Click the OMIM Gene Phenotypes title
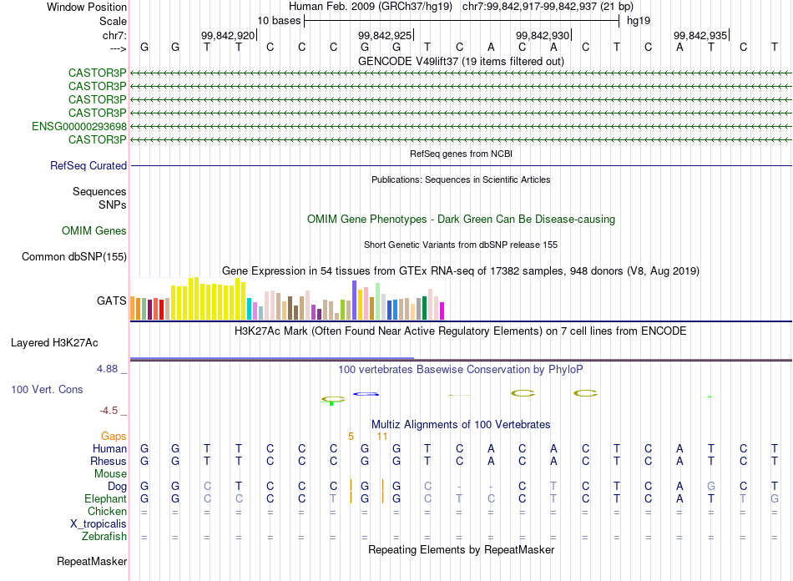 (462, 220)
